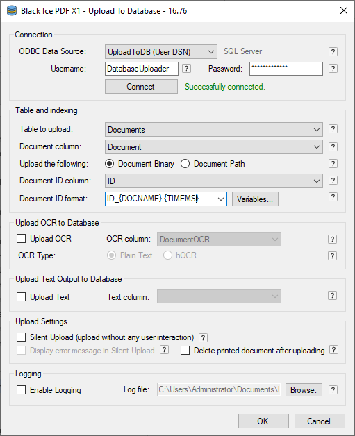Click help icon for Document ID format
The width and height of the screenshot is (355, 436).
tap(333, 197)
